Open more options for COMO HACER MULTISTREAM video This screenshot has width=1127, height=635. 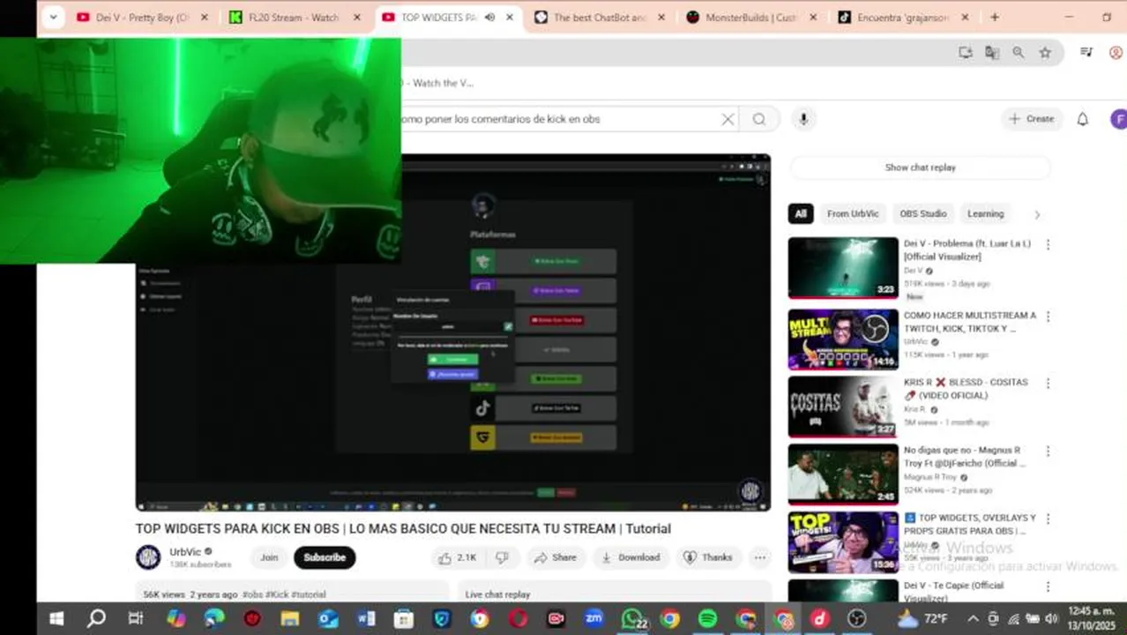tap(1048, 316)
